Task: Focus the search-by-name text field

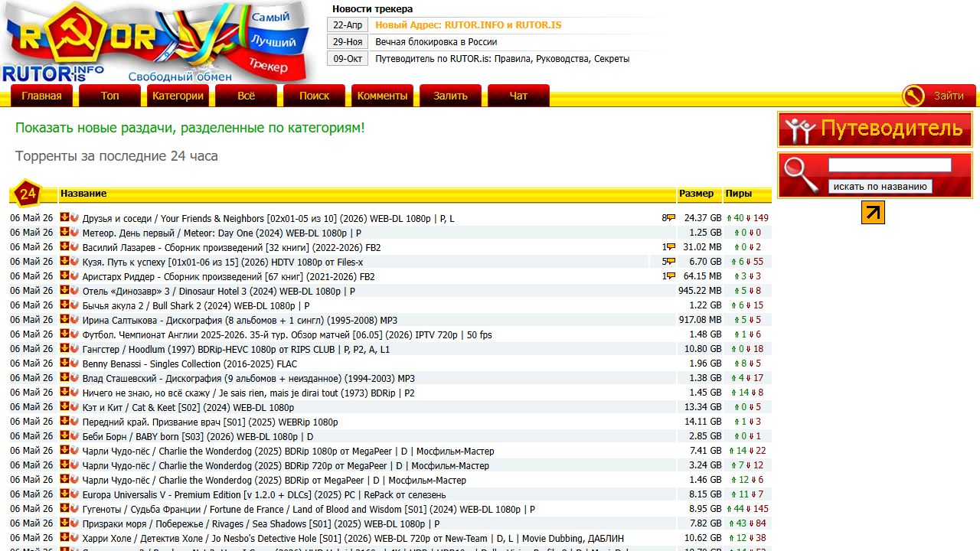Action: click(890, 165)
